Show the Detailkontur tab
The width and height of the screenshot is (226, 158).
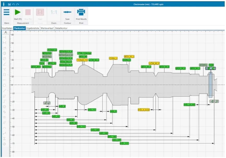62,28
